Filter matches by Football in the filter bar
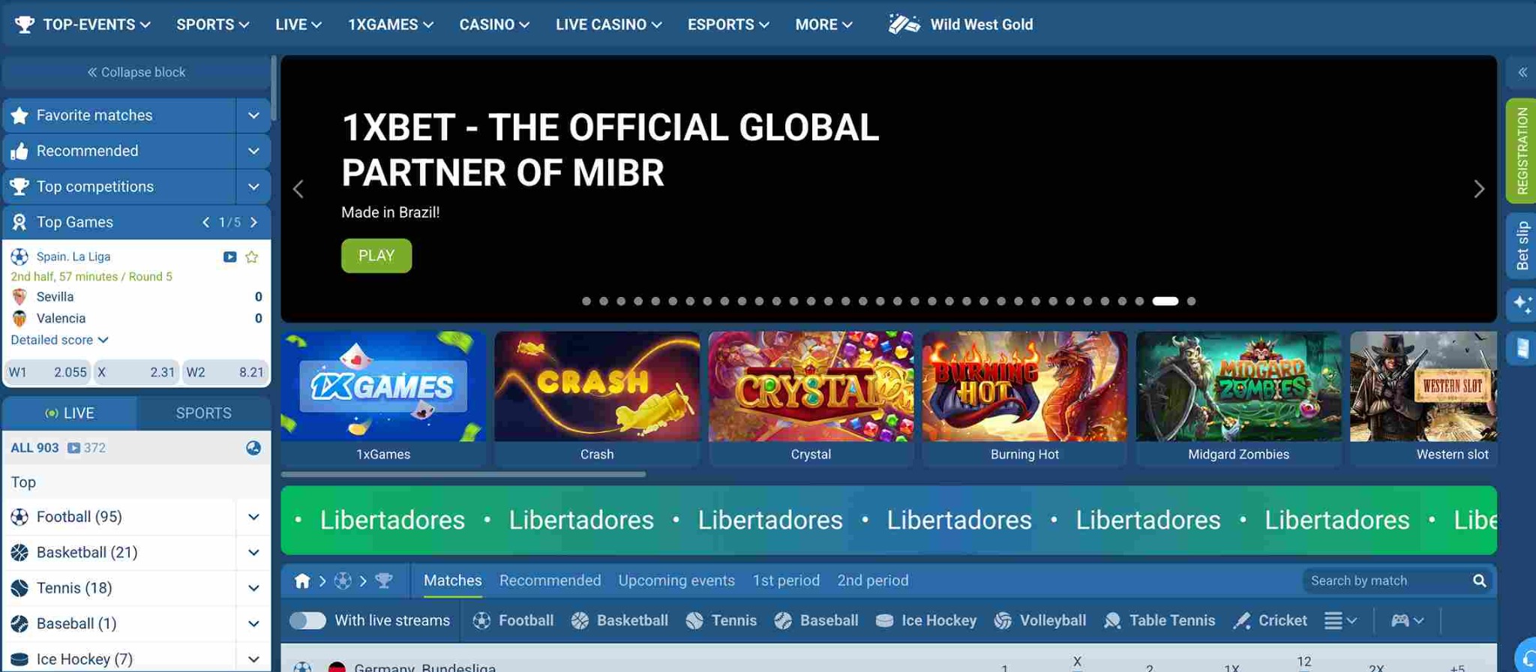 tap(513, 620)
